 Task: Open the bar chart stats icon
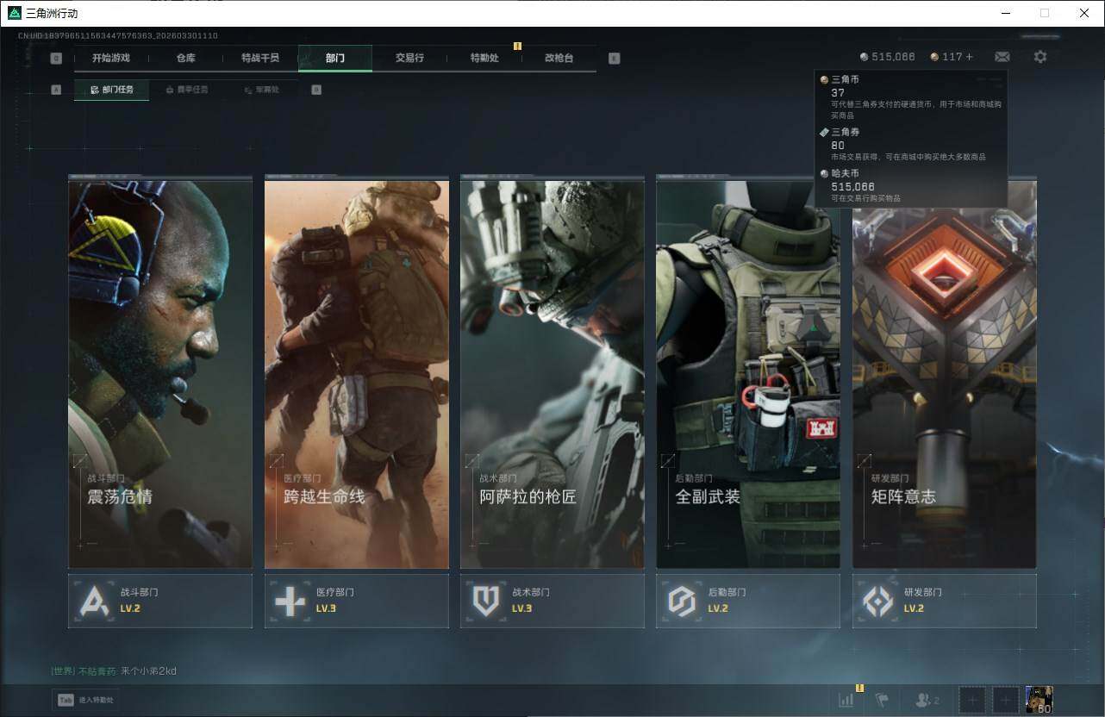pos(846,700)
